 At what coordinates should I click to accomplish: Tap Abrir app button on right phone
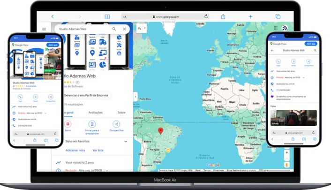[310, 44]
